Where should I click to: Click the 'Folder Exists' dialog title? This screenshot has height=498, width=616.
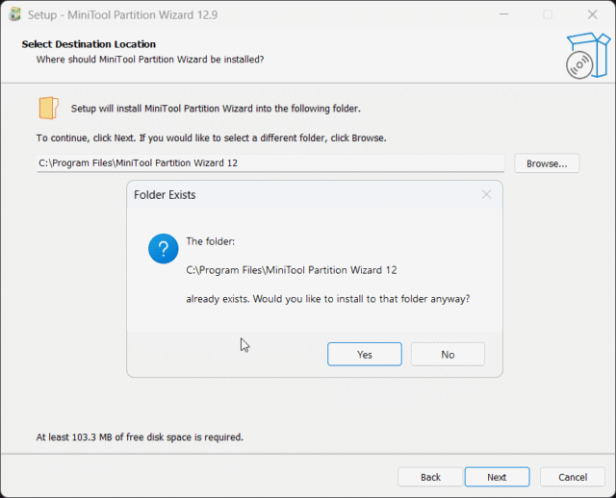pos(165,194)
